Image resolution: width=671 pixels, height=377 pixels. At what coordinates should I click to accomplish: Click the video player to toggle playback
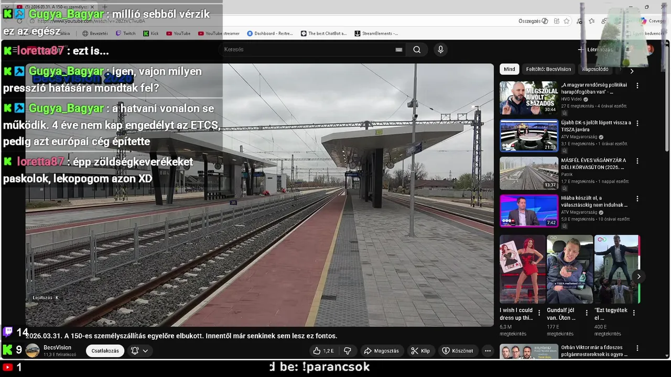click(259, 195)
